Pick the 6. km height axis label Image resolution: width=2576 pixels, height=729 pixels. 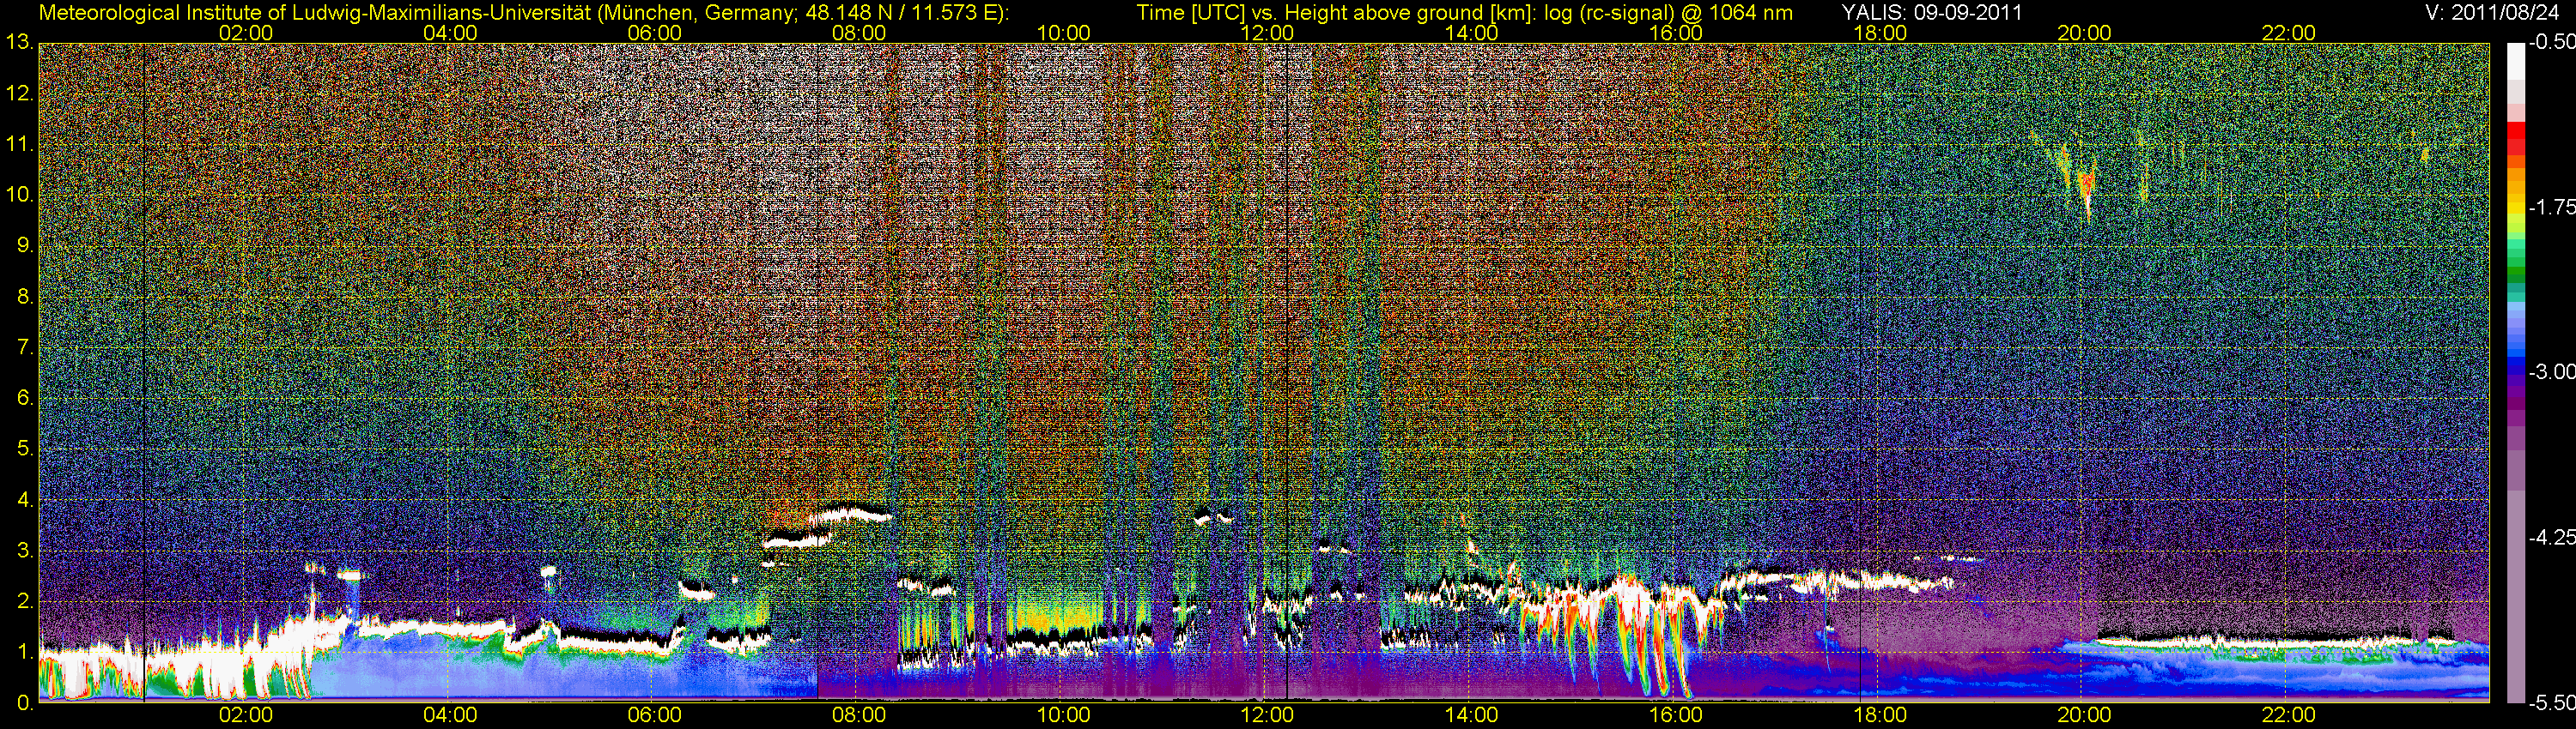pyautogui.click(x=25, y=399)
